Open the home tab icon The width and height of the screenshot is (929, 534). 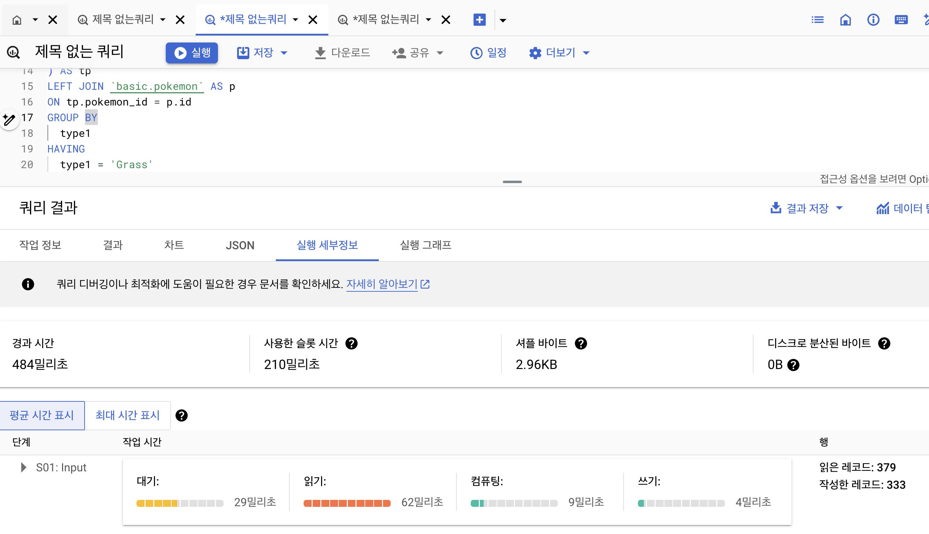(16, 20)
